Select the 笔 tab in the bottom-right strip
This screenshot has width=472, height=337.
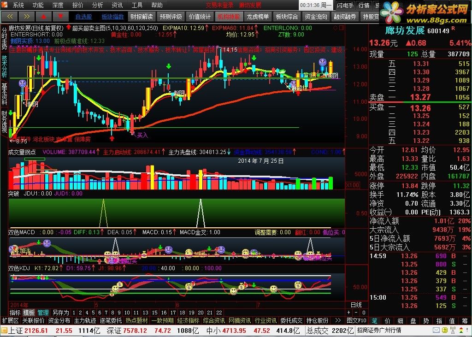[374, 321]
